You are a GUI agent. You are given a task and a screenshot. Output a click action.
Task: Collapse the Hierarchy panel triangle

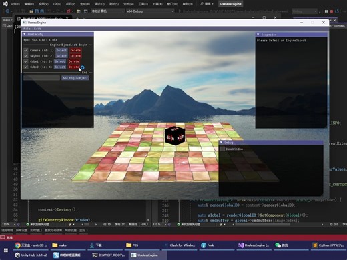click(x=25, y=34)
